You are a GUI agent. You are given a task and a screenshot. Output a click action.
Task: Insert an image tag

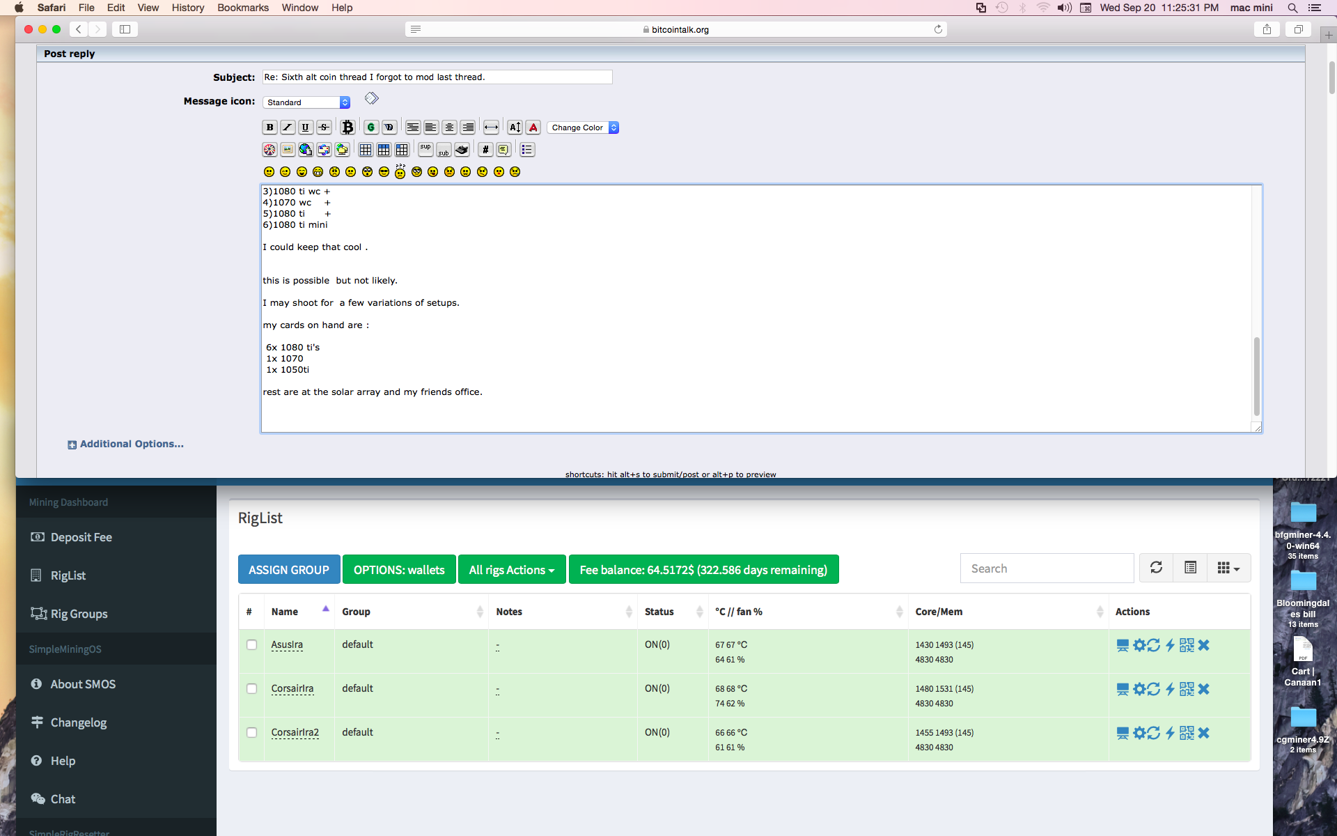pyautogui.click(x=288, y=150)
